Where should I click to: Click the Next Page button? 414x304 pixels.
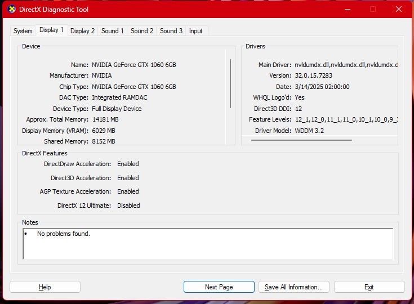pyautogui.click(x=219, y=287)
